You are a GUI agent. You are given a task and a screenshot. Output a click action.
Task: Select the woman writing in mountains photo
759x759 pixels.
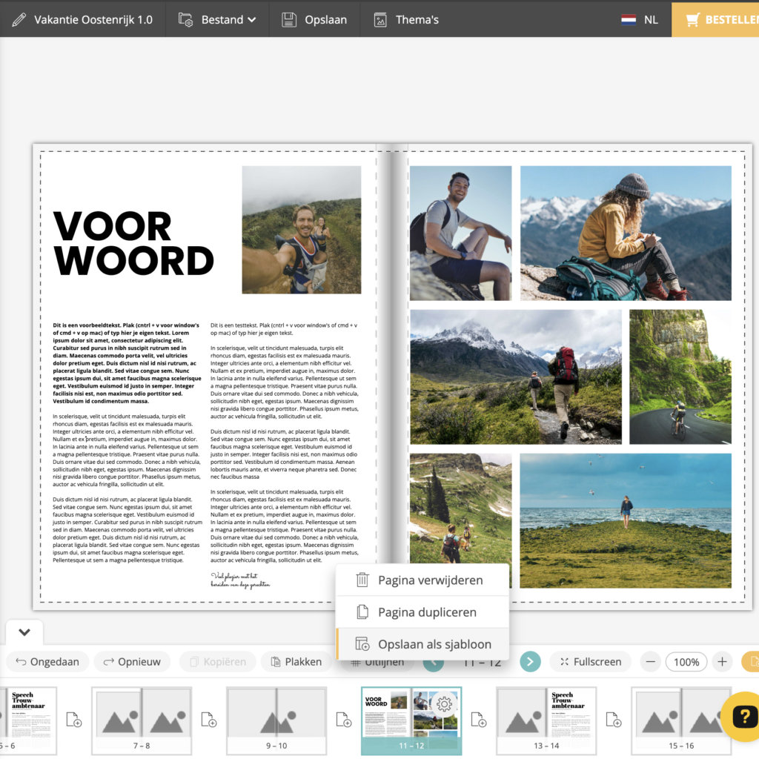pos(626,233)
